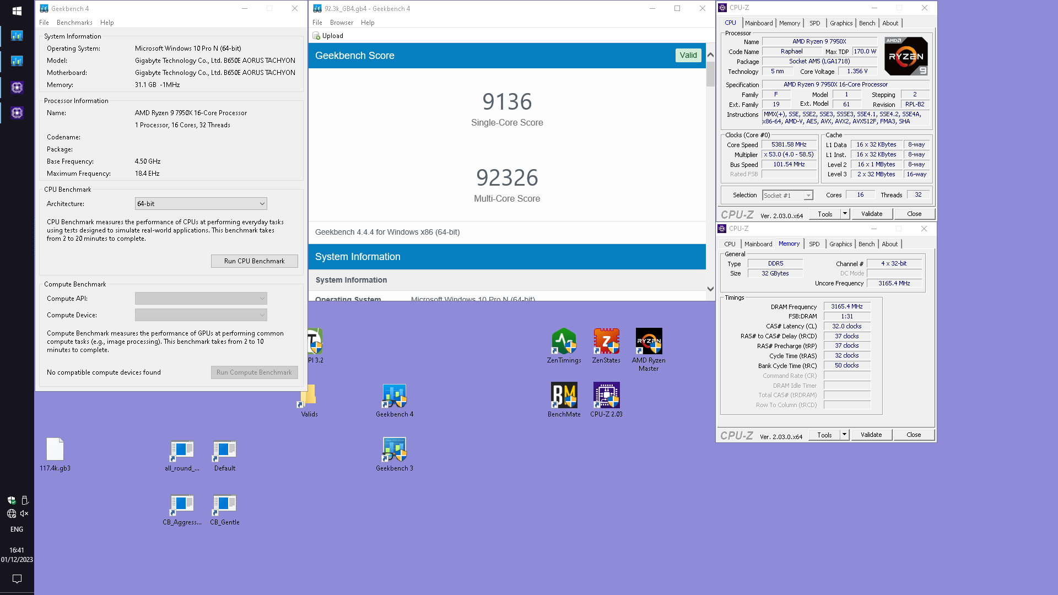Click the Windows Security tray icon
Screen dimensions: 1058x595
point(12,500)
